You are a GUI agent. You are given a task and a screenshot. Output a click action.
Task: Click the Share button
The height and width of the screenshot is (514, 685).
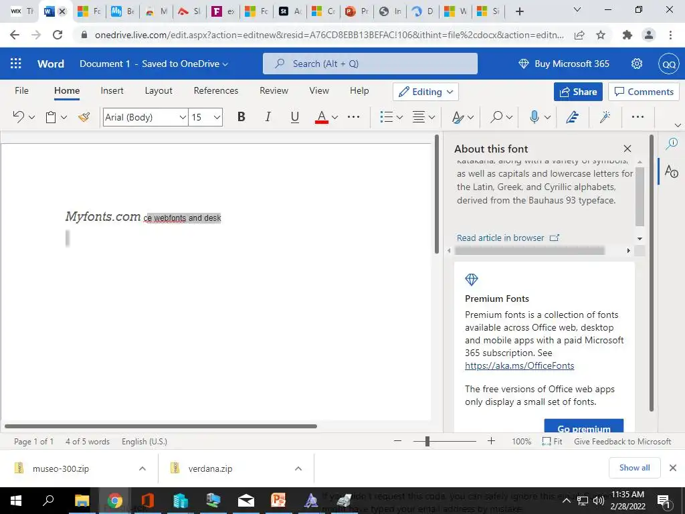(x=578, y=92)
